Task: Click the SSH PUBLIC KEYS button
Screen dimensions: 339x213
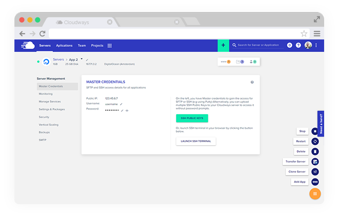Action: 192,118
